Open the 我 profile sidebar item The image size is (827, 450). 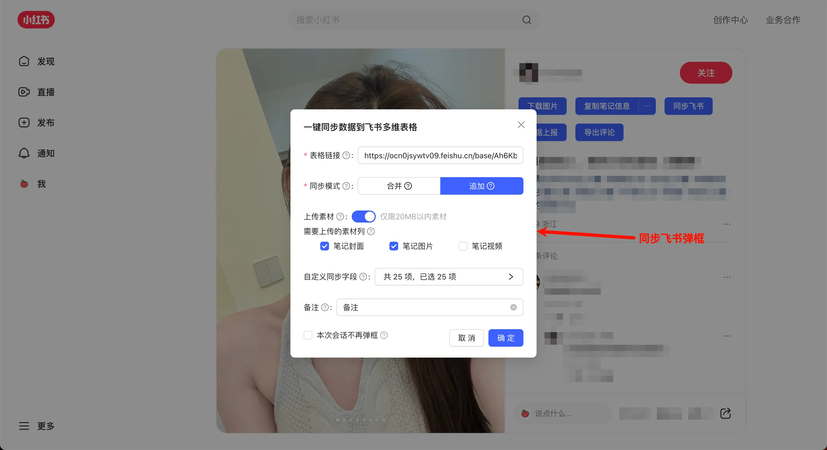(x=33, y=184)
